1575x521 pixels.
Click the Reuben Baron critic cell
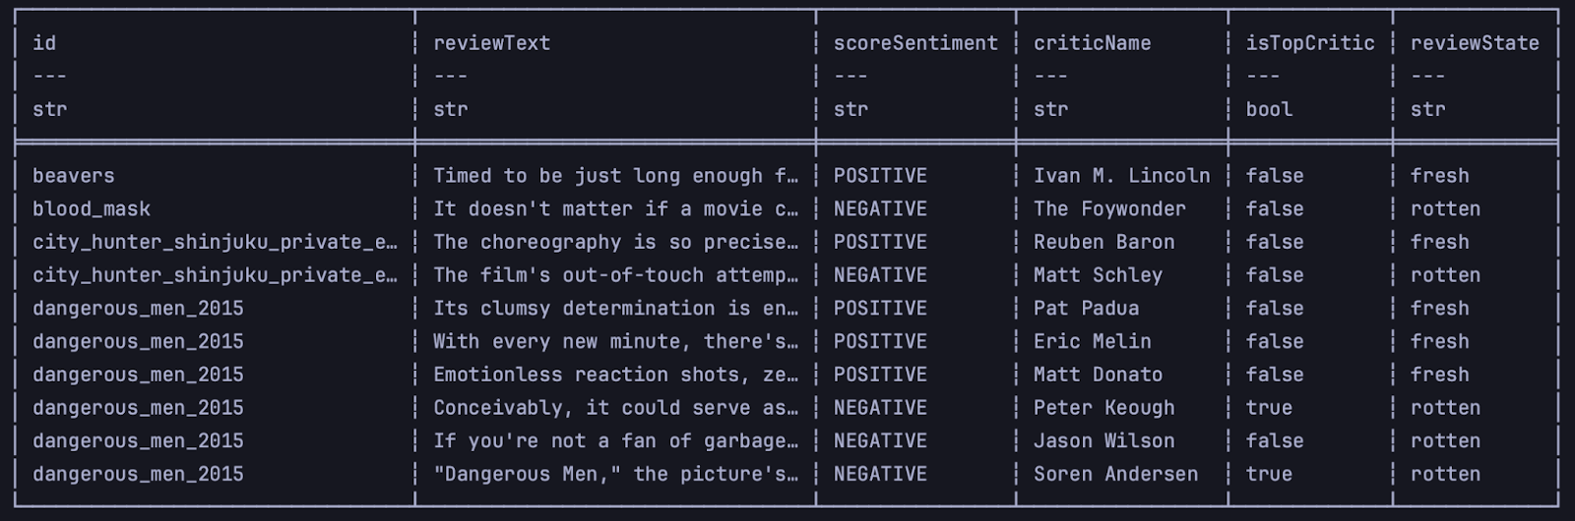click(1103, 242)
